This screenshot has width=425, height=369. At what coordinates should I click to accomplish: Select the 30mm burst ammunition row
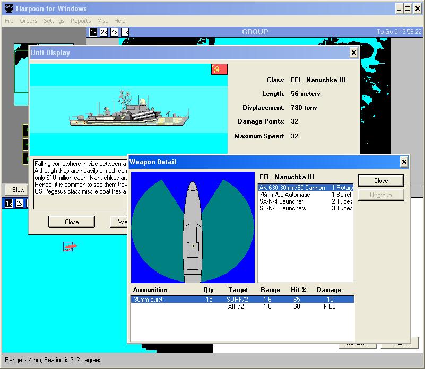242,300
